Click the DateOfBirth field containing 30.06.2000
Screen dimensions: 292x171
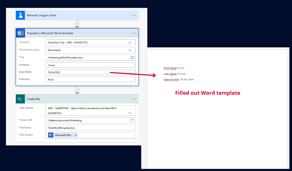90,72
